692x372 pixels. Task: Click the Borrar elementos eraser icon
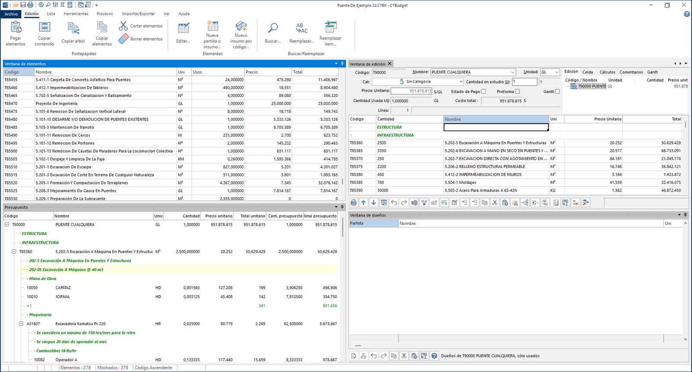coord(124,39)
